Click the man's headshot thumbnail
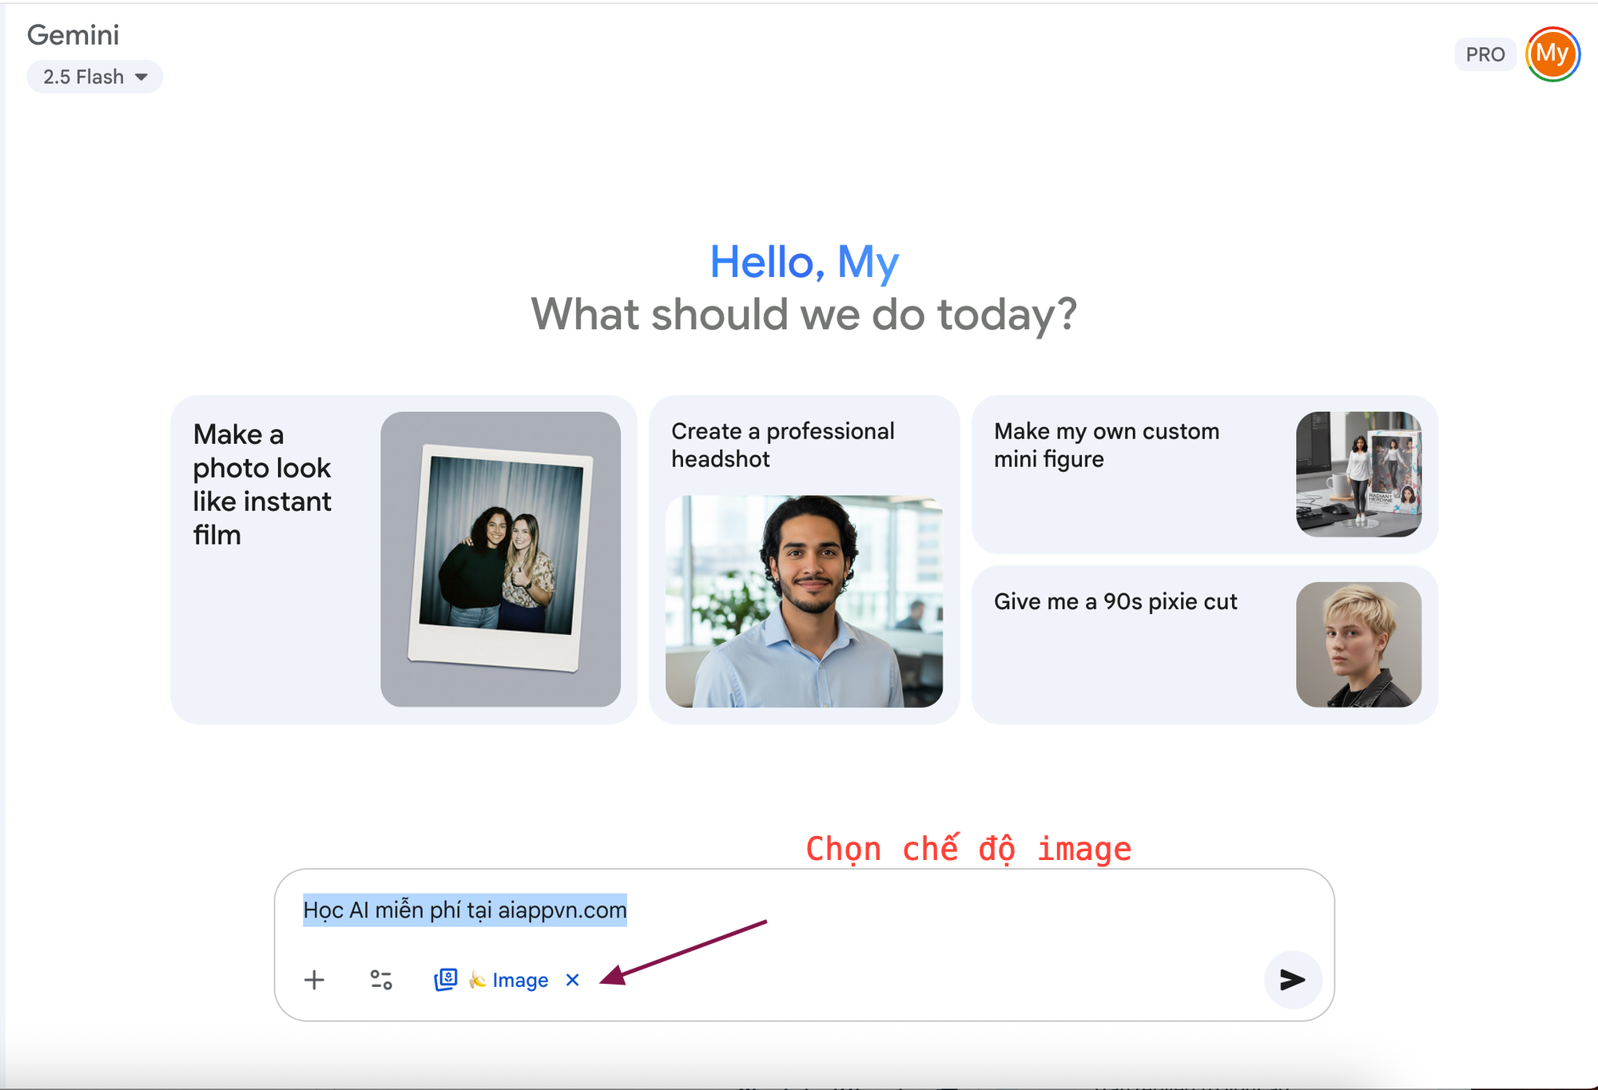1598x1090 pixels. tap(804, 600)
